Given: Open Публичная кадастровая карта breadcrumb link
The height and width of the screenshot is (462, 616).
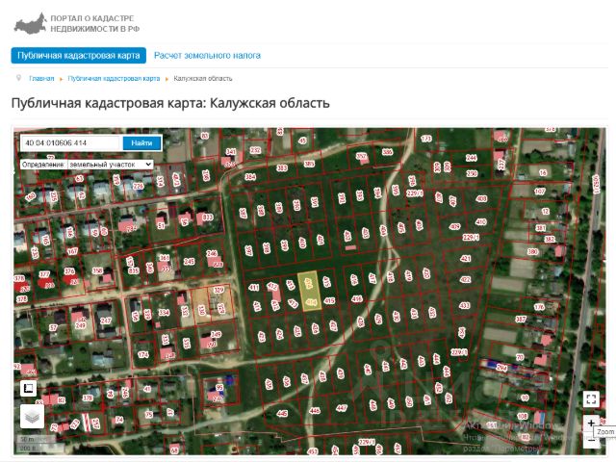Looking at the screenshot, I should [x=114, y=79].
